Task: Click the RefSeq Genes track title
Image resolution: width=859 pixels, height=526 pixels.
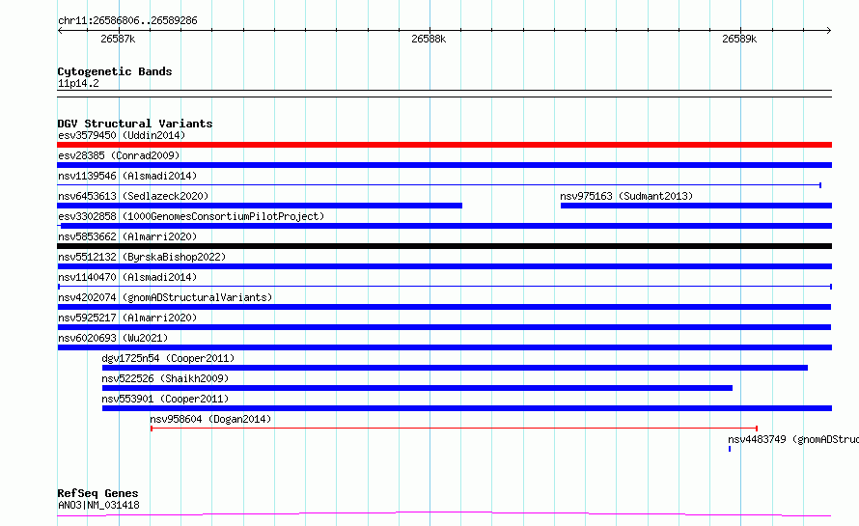Action: pyautogui.click(x=97, y=493)
